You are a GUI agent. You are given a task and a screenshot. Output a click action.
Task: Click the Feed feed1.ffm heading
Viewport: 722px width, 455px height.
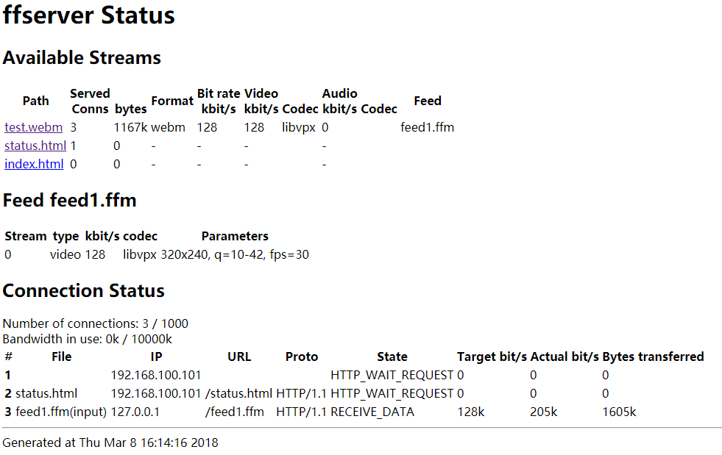[x=69, y=200]
